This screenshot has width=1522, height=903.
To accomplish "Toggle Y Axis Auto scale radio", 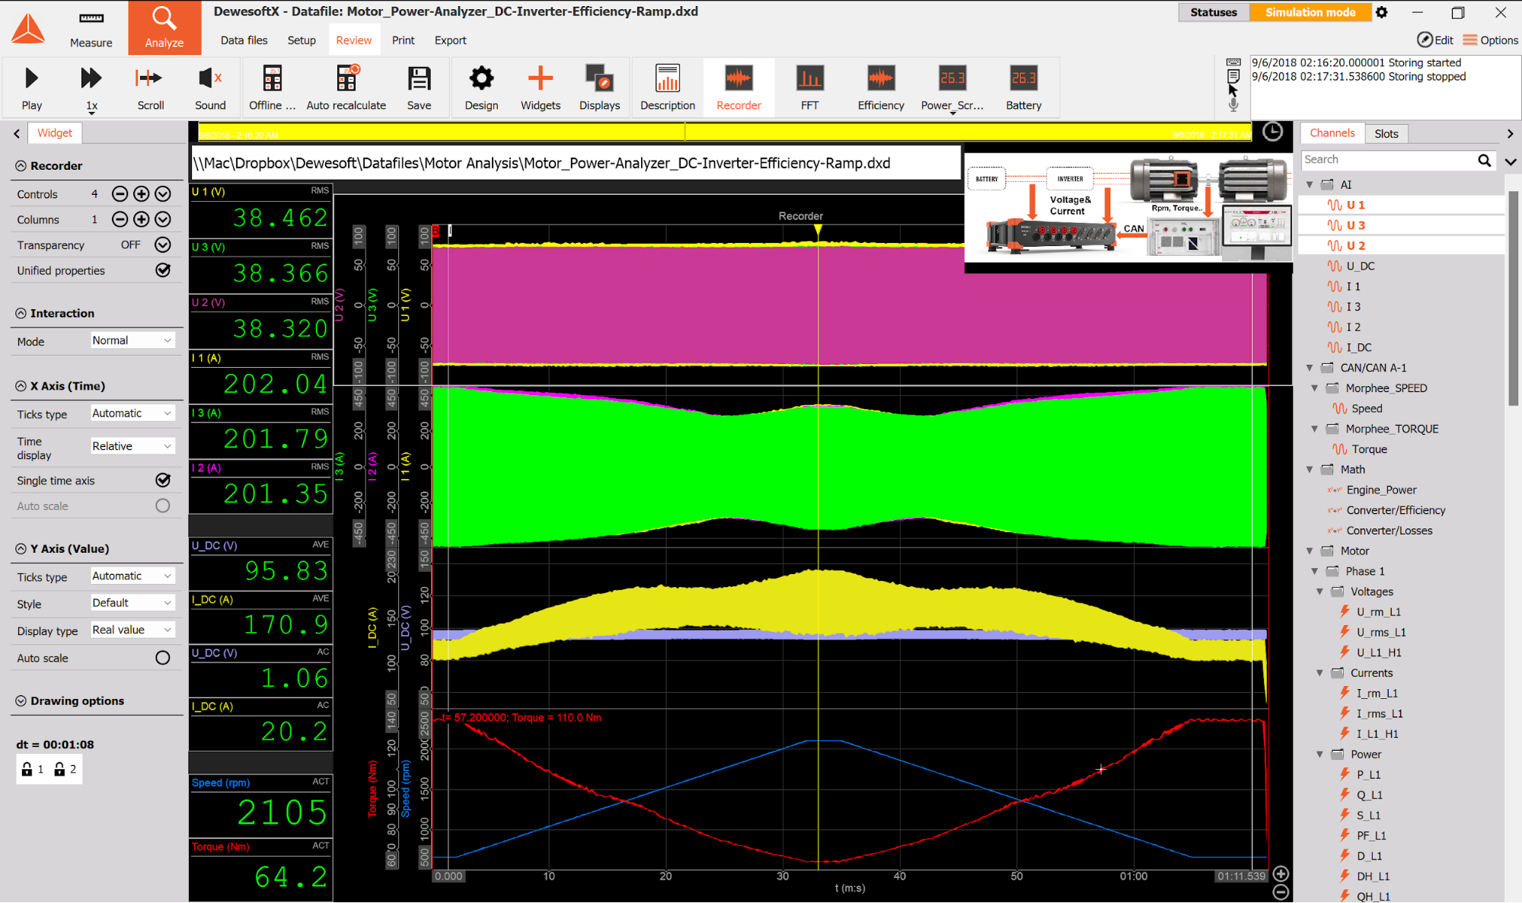I will 163,658.
